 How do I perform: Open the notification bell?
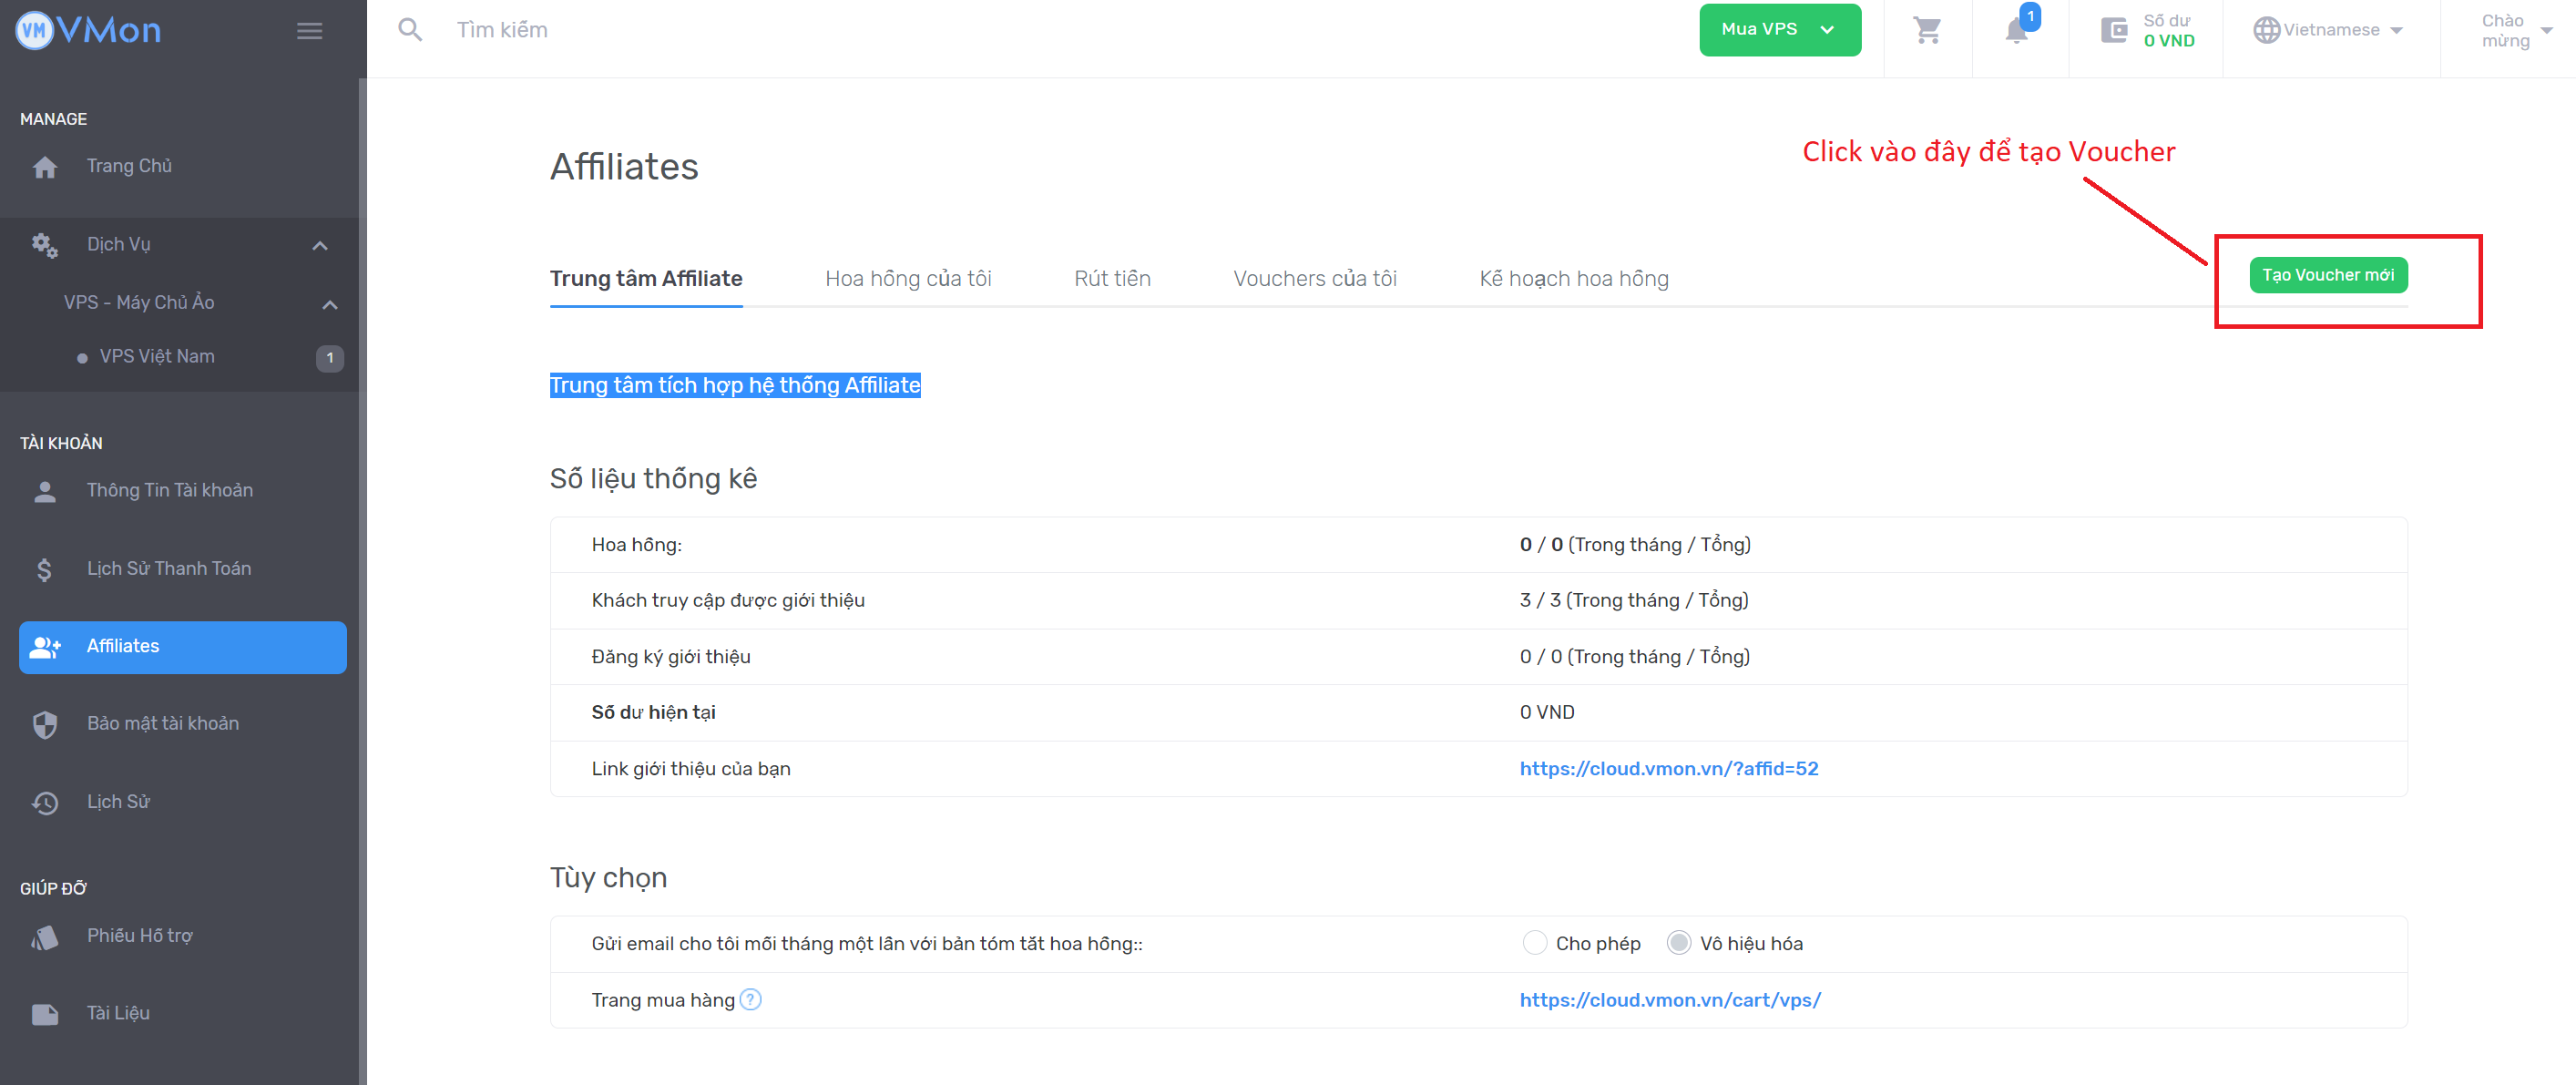[2016, 31]
